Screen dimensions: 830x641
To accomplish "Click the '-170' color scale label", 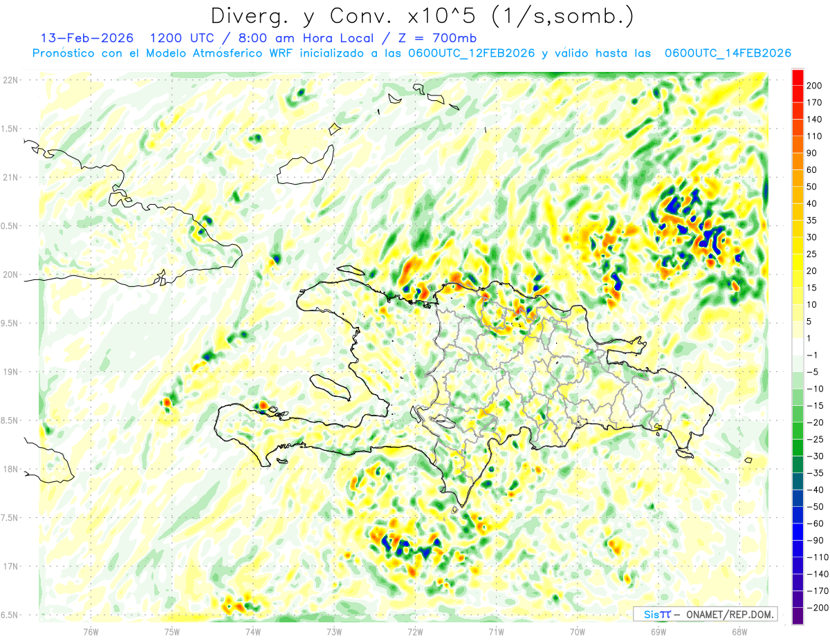I will 818,591.
